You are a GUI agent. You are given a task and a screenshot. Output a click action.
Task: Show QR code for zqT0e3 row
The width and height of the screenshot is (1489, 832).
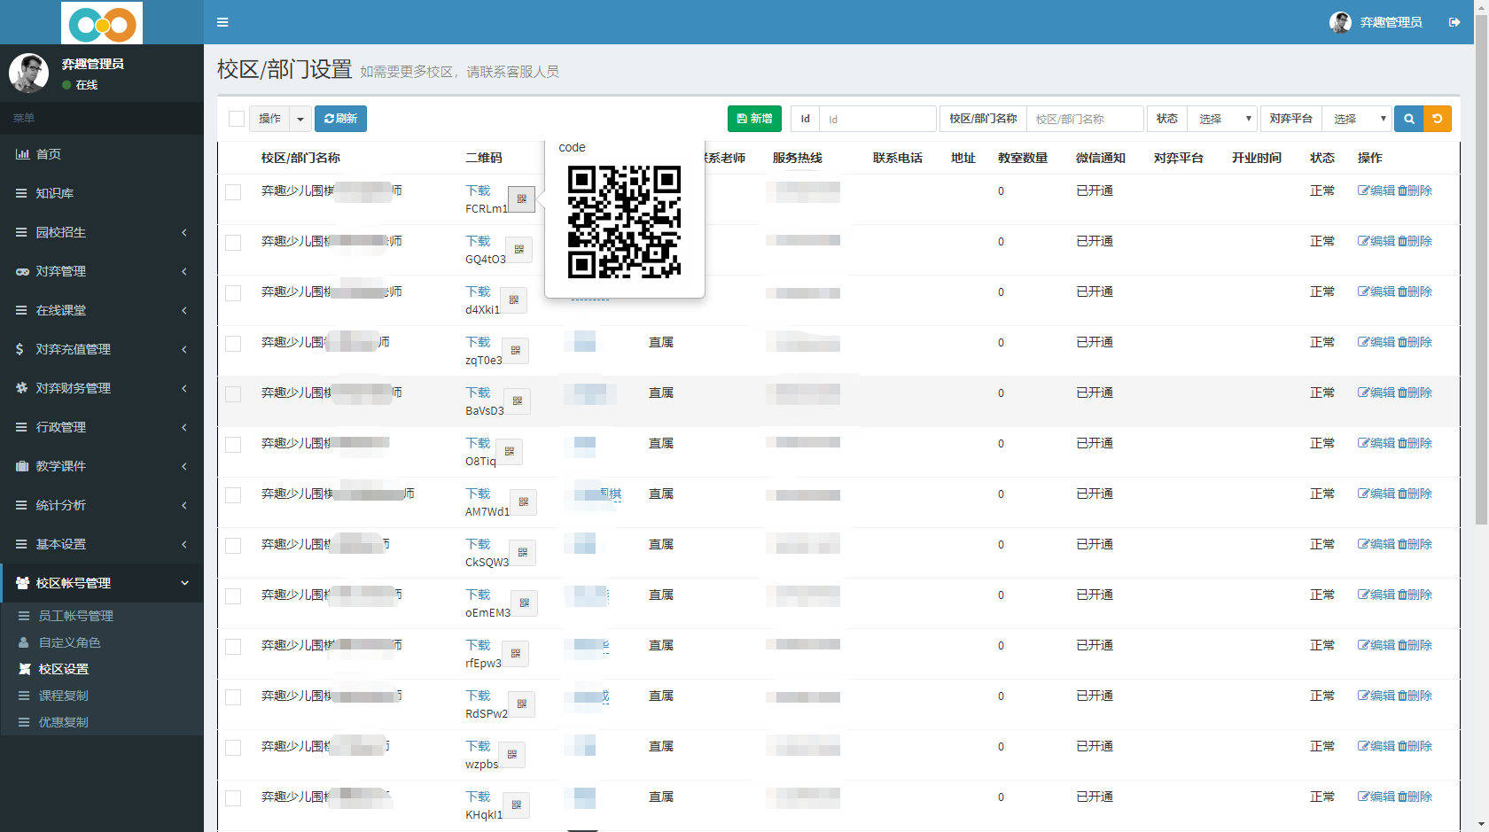click(516, 351)
